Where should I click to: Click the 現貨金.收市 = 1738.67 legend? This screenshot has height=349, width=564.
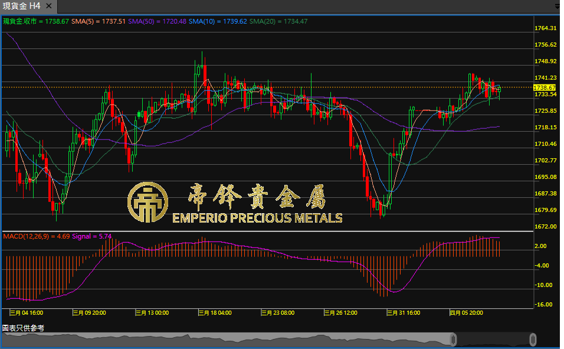(36, 21)
